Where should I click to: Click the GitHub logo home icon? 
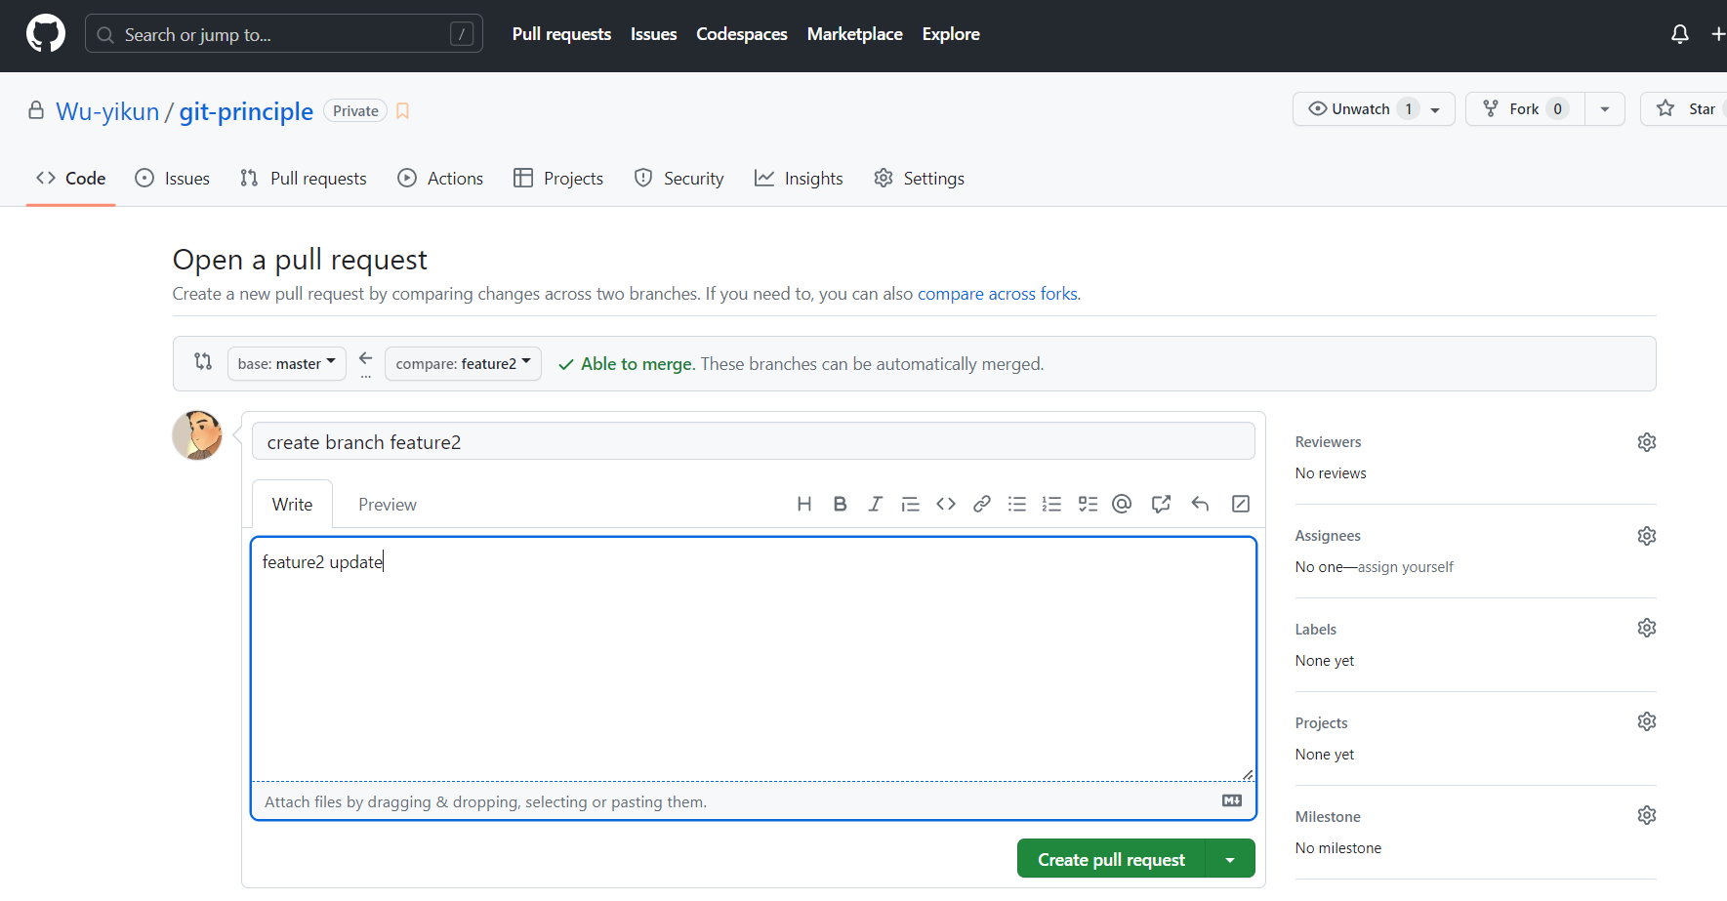tap(46, 34)
